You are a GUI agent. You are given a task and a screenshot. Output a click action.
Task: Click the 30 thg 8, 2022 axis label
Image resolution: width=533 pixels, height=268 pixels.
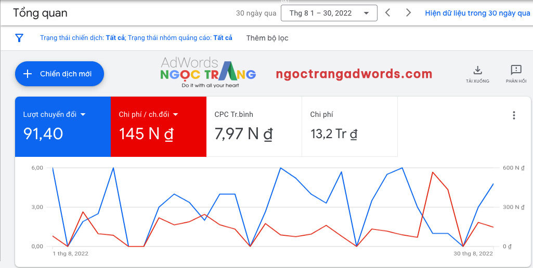click(x=473, y=253)
